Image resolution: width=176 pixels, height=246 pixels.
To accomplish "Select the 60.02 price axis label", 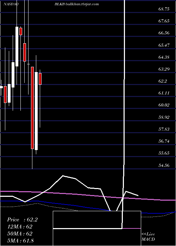I will tap(164, 105).
